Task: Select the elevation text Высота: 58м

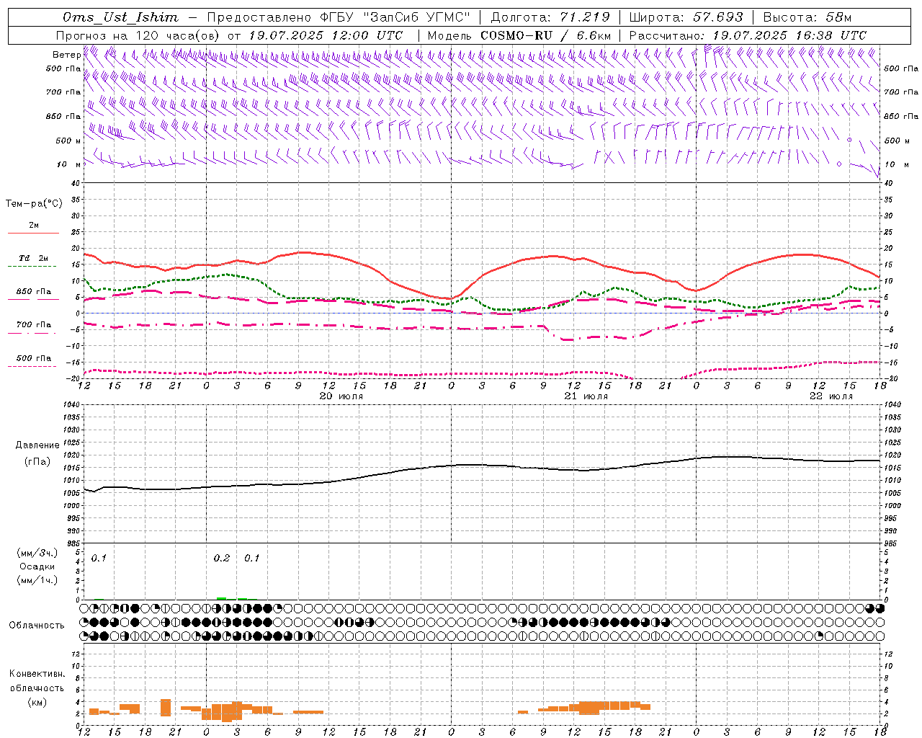Action: [807, 17]
